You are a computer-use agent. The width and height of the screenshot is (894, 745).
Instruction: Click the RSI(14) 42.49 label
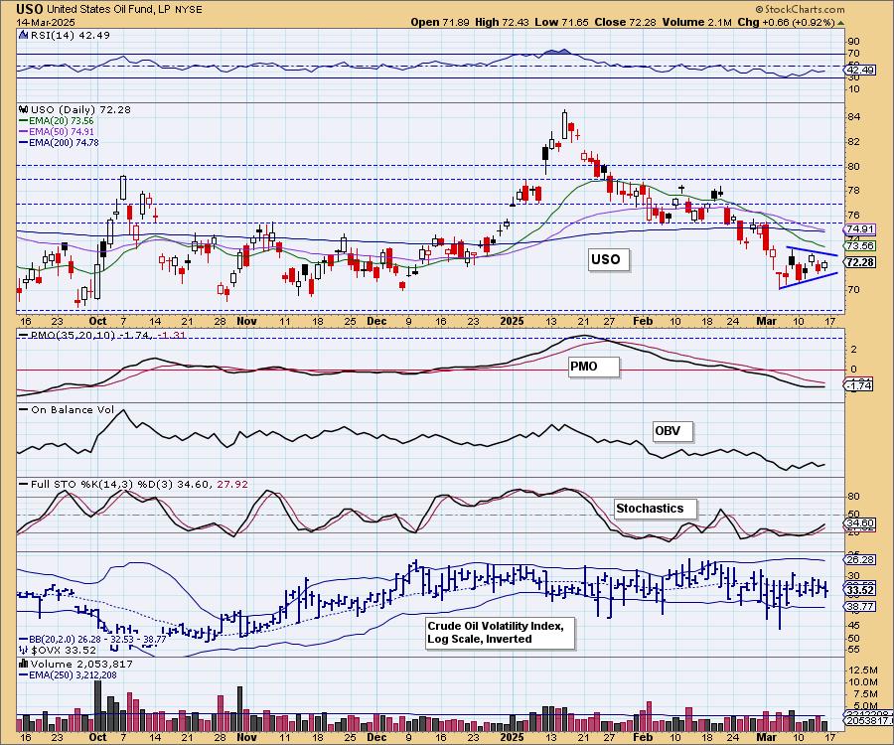click(70, 35)
